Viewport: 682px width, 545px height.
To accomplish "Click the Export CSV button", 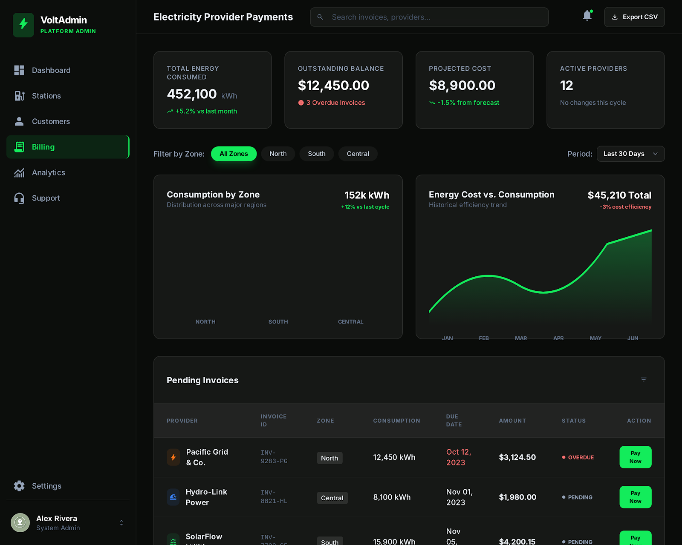I will 634,17.
